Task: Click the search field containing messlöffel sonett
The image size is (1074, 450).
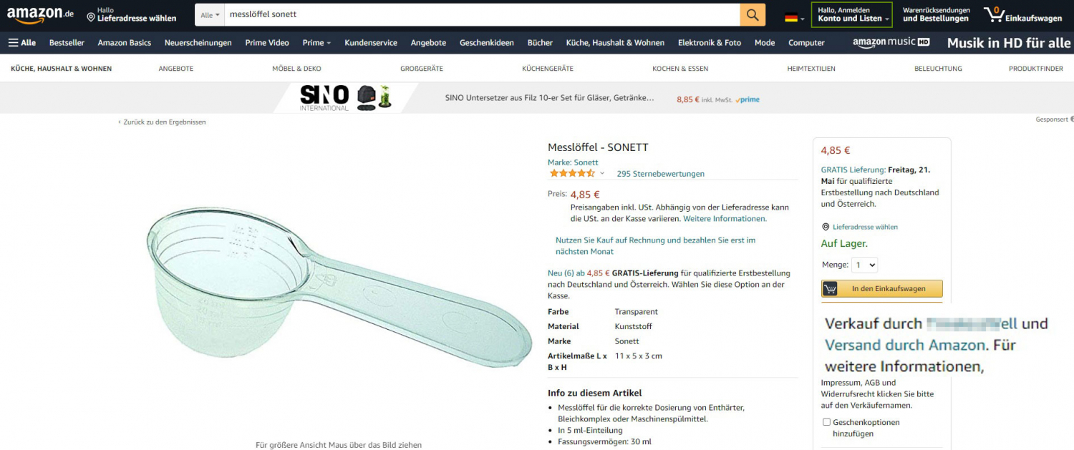Action: [x=482, y=14]
